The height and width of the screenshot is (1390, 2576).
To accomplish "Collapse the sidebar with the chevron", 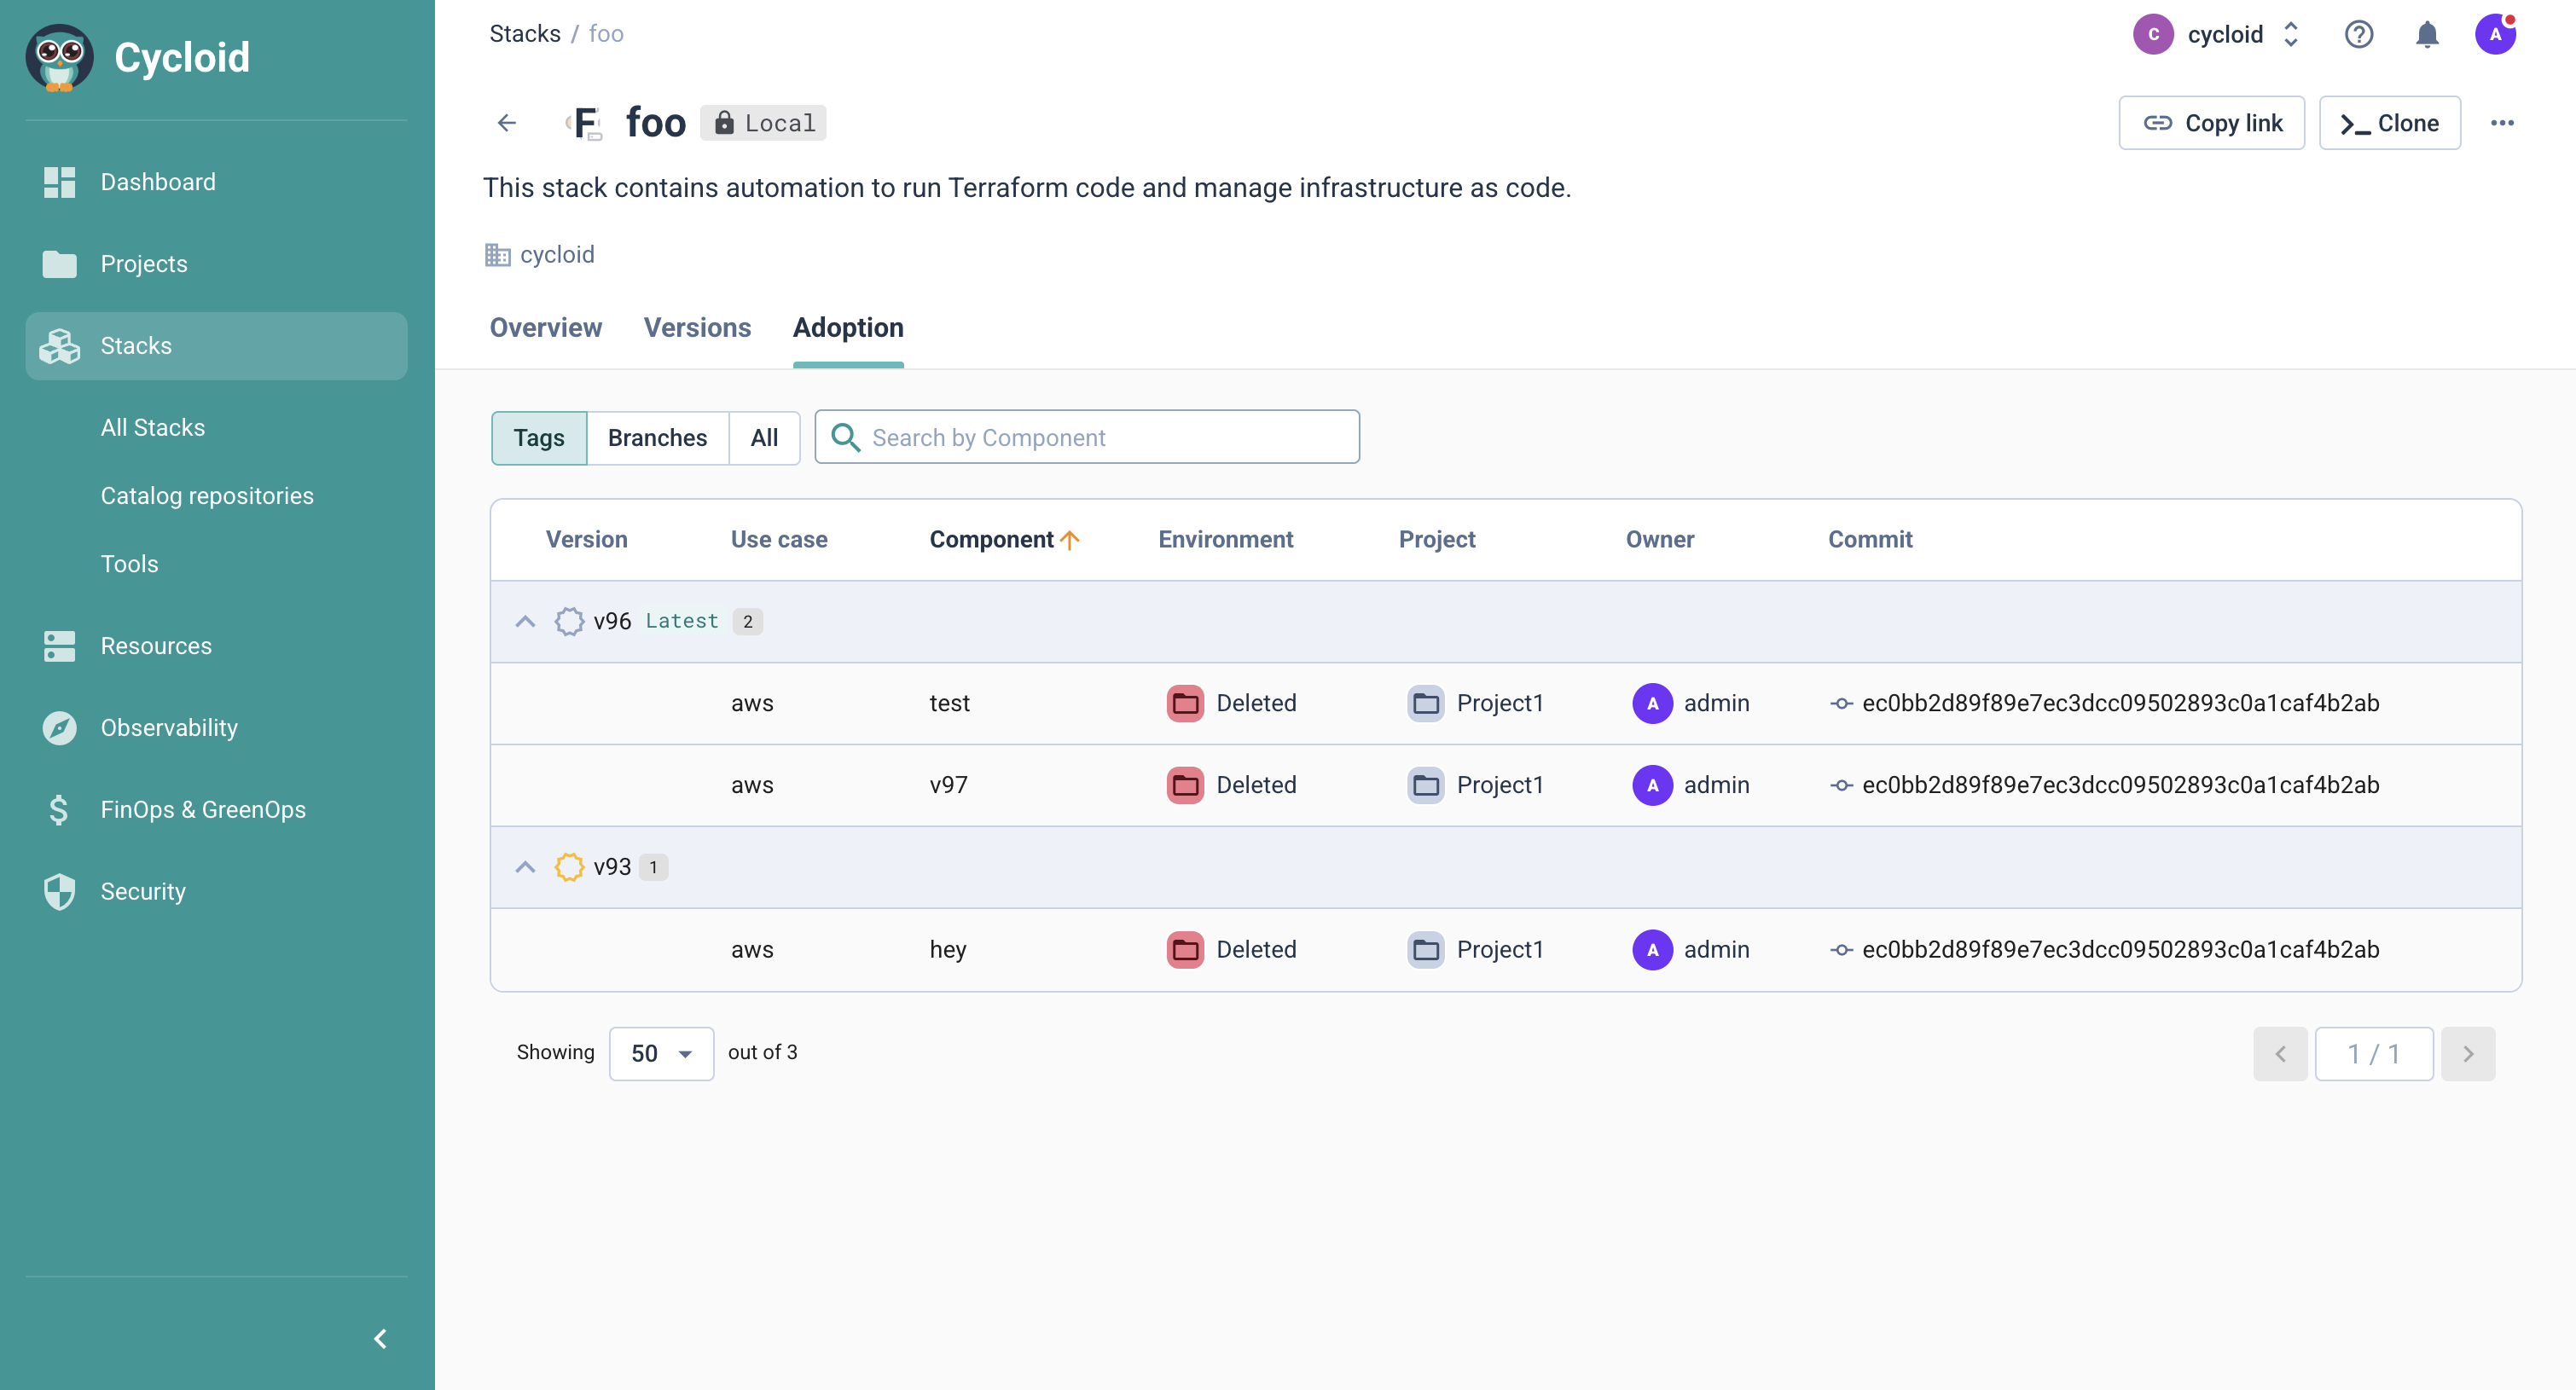I will click(380, 1339).
